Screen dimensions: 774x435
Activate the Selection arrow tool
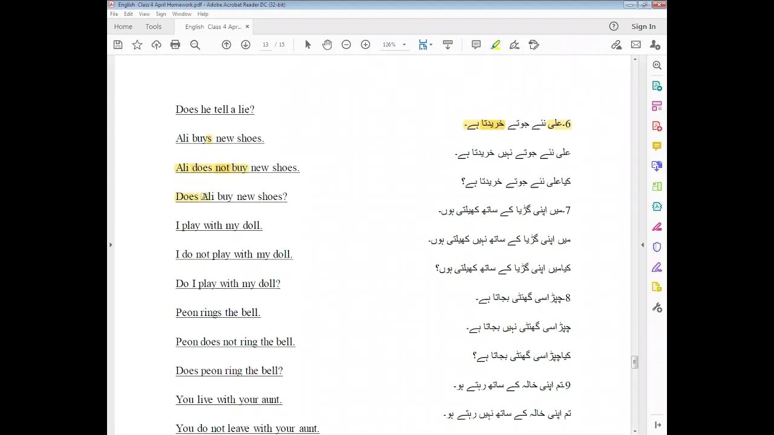[x=308, y=45]
